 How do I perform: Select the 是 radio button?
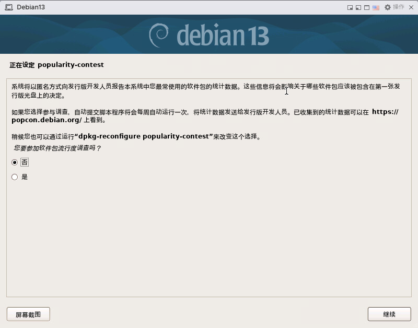[x=15, y=177]
